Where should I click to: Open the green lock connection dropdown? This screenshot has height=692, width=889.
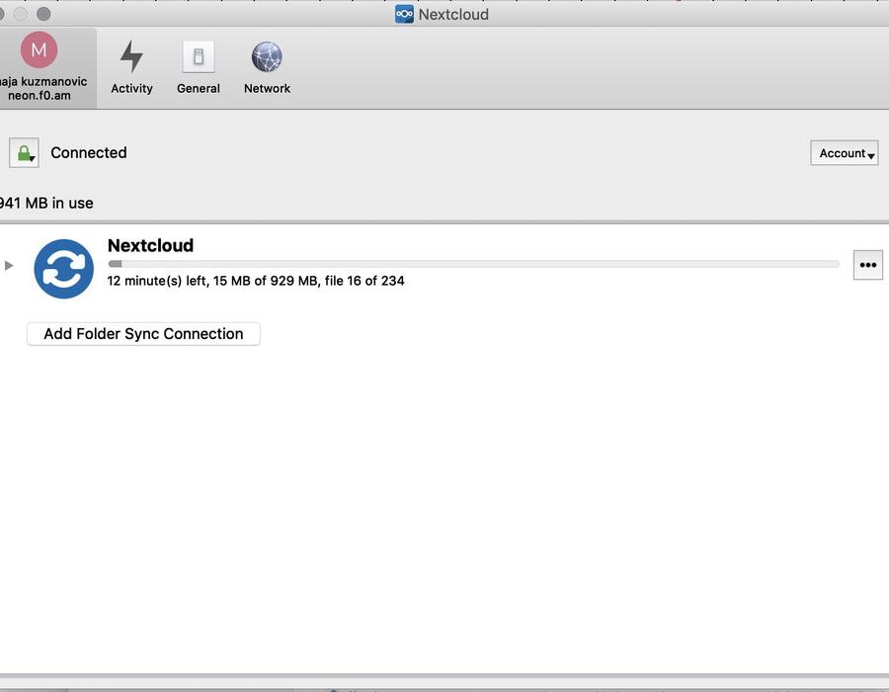click(x=24, y=152)
